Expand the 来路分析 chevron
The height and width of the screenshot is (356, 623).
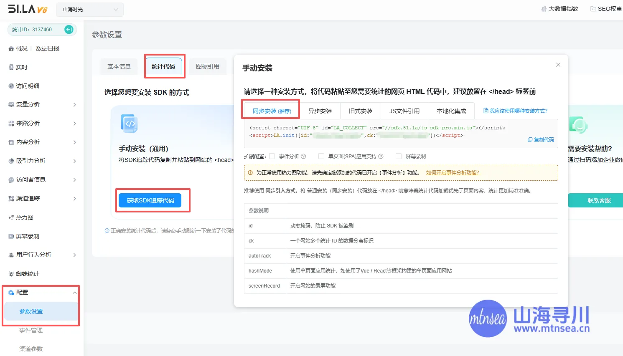click(74, 124)
